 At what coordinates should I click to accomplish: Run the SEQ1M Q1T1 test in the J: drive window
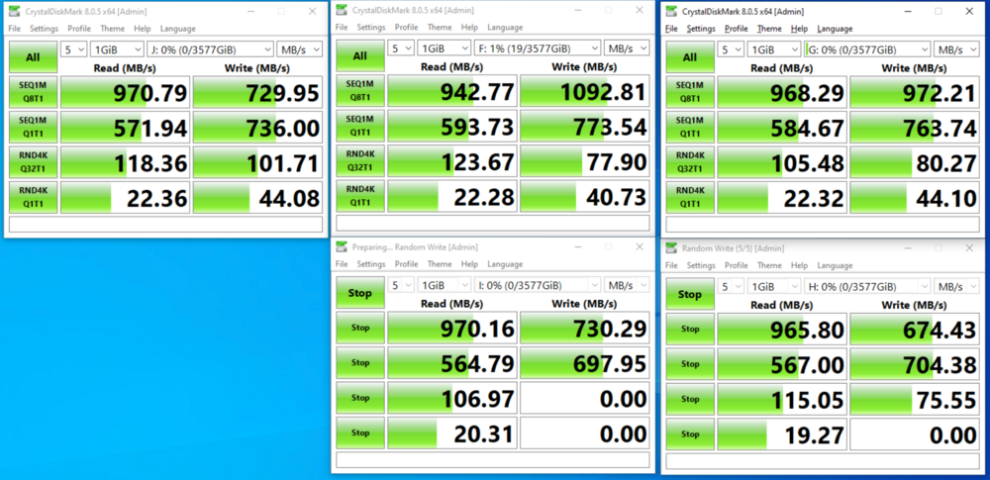[33, 129]
